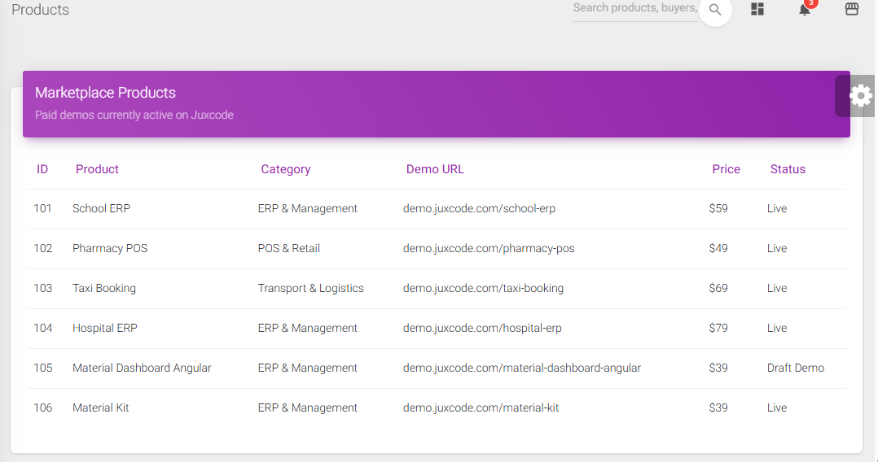Click the Products page title
The image size is (878, 462).
(41, 10)
